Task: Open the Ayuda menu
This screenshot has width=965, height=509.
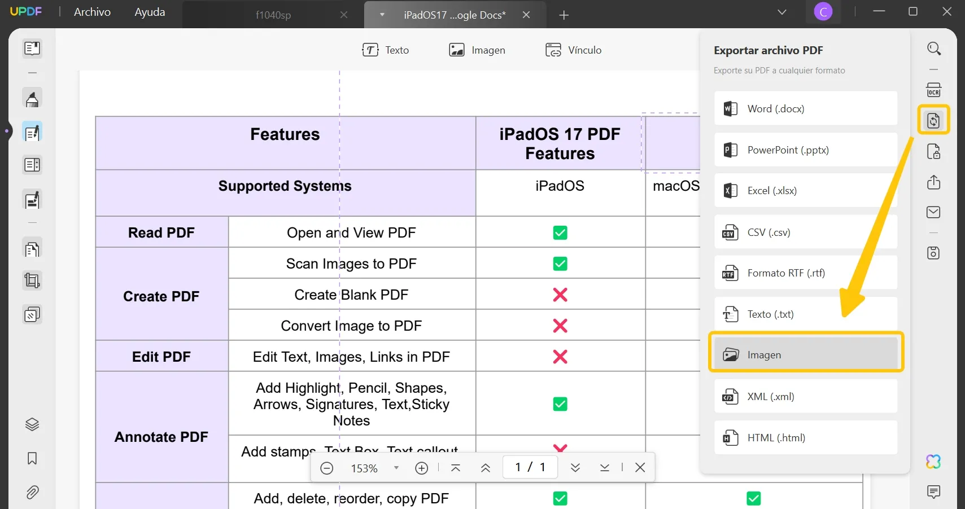Action: tap(150, 12)
